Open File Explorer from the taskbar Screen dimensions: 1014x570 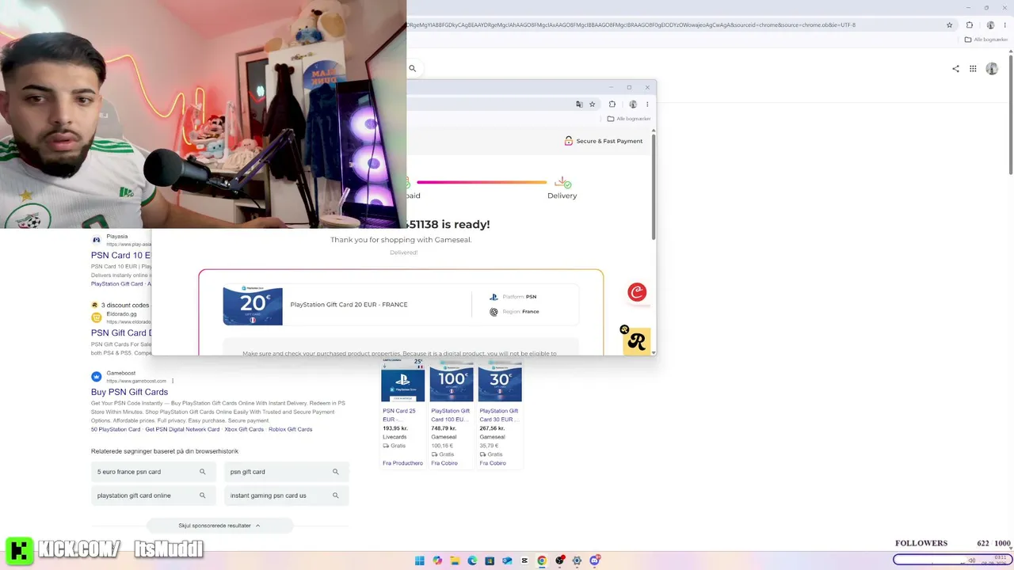click(455, 560)
